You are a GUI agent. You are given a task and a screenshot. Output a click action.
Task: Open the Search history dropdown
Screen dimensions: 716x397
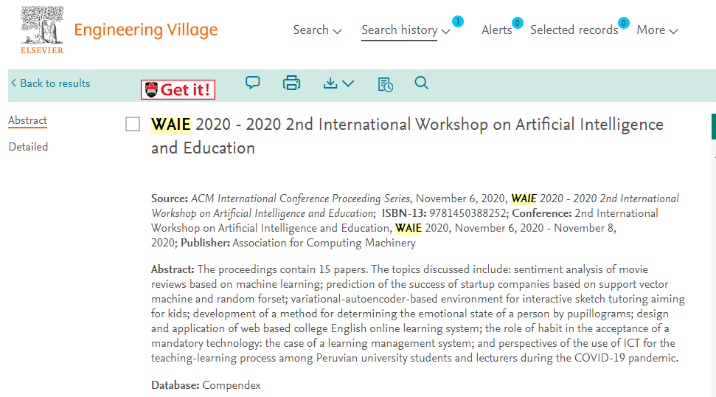click(x=406, y=30)
